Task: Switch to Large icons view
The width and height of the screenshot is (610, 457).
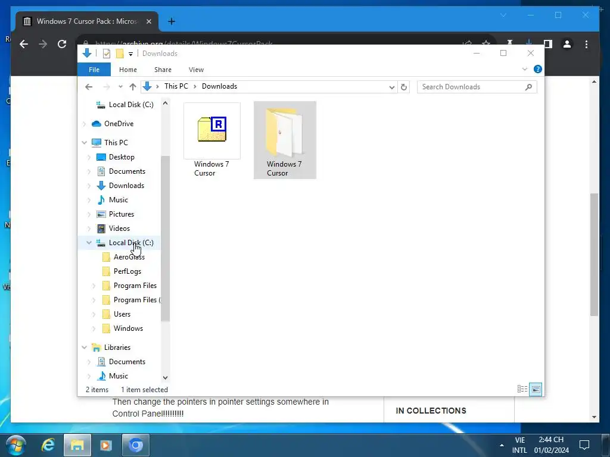Action: 536,389
